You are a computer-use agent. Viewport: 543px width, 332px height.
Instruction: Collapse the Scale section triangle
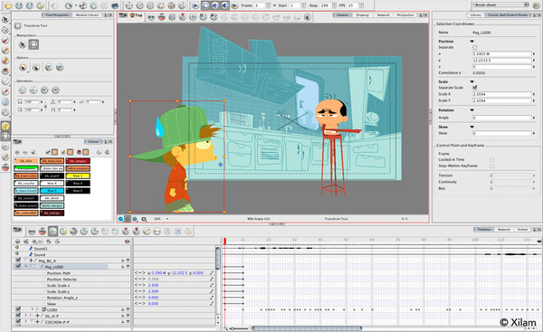point(472,81)
